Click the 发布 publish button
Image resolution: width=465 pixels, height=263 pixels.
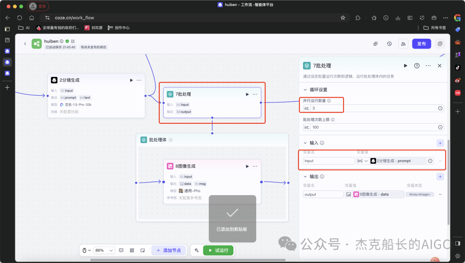click(422, 44)
